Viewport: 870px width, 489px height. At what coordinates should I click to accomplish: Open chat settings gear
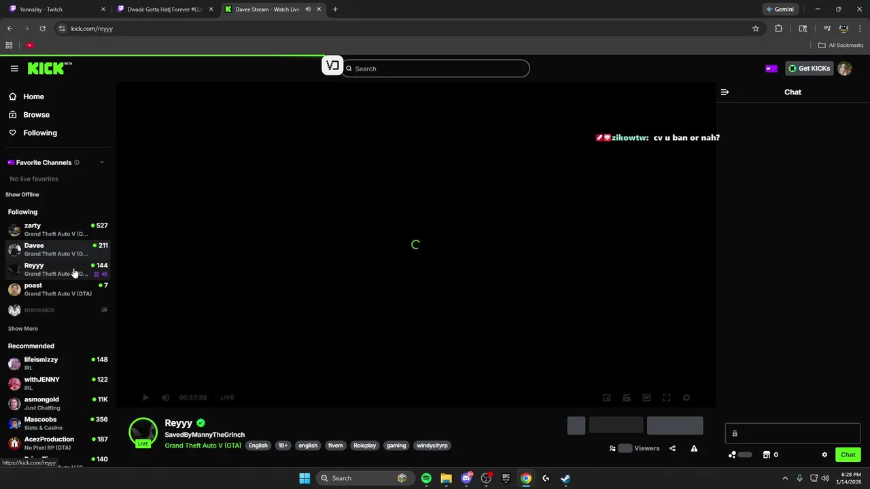[x=824, y=455]
